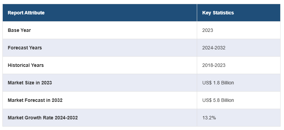Click the US$ 1.8 Billion value
Screen dimensions: 284x130
pos(218,83)
